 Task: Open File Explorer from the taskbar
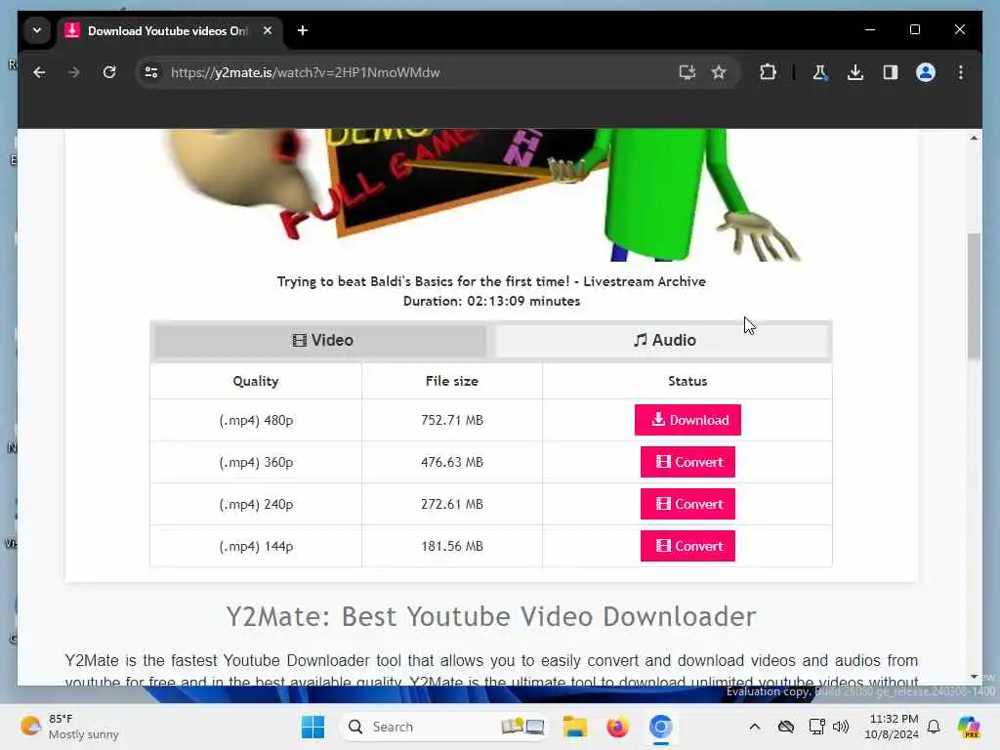point(575,727)
